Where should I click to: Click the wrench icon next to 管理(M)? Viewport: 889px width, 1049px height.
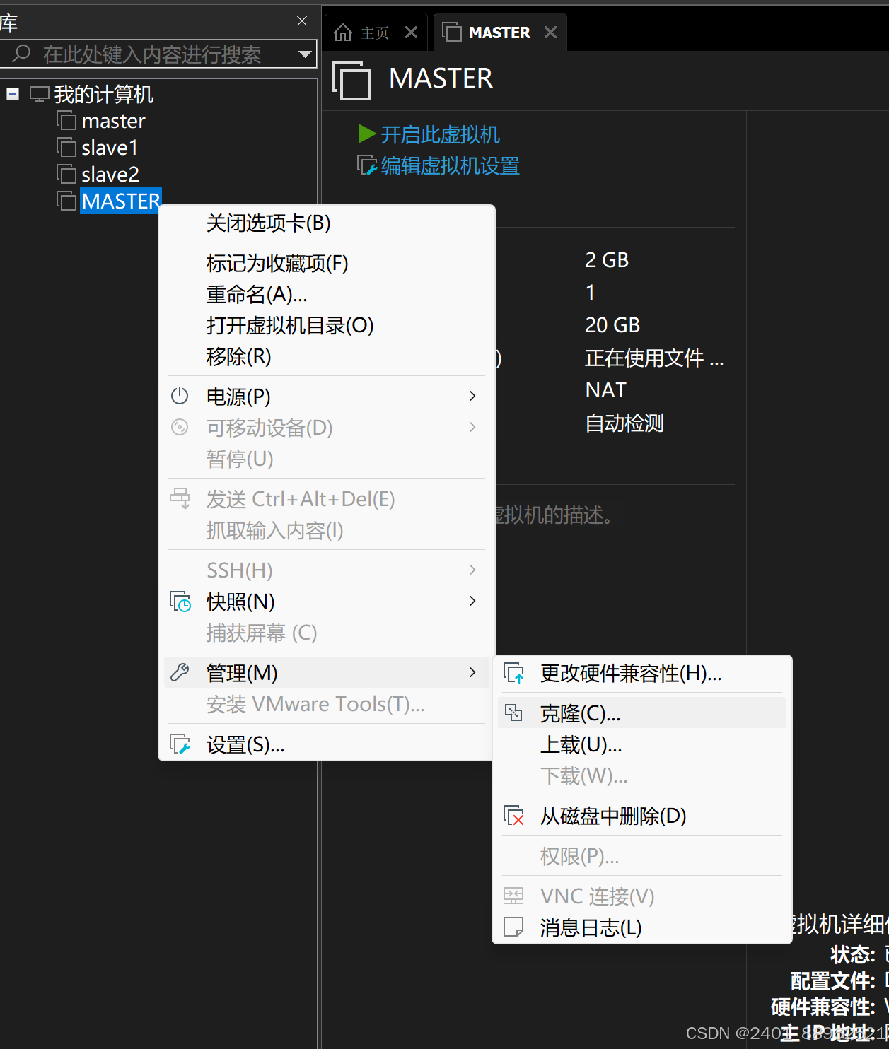tap(180, 672)
